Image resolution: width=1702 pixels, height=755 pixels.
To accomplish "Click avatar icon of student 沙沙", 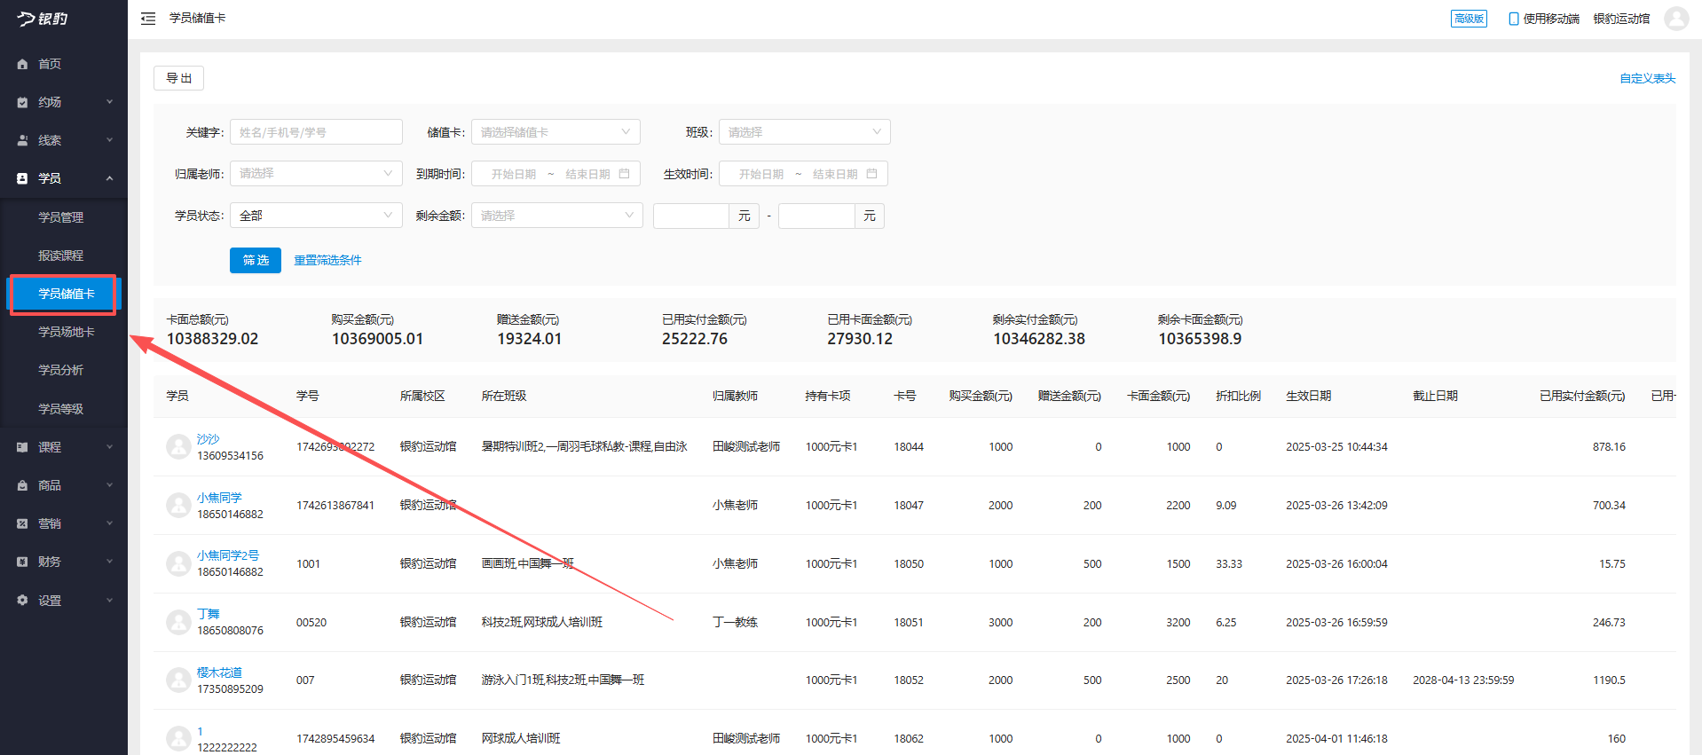I will tap(178, 446).
